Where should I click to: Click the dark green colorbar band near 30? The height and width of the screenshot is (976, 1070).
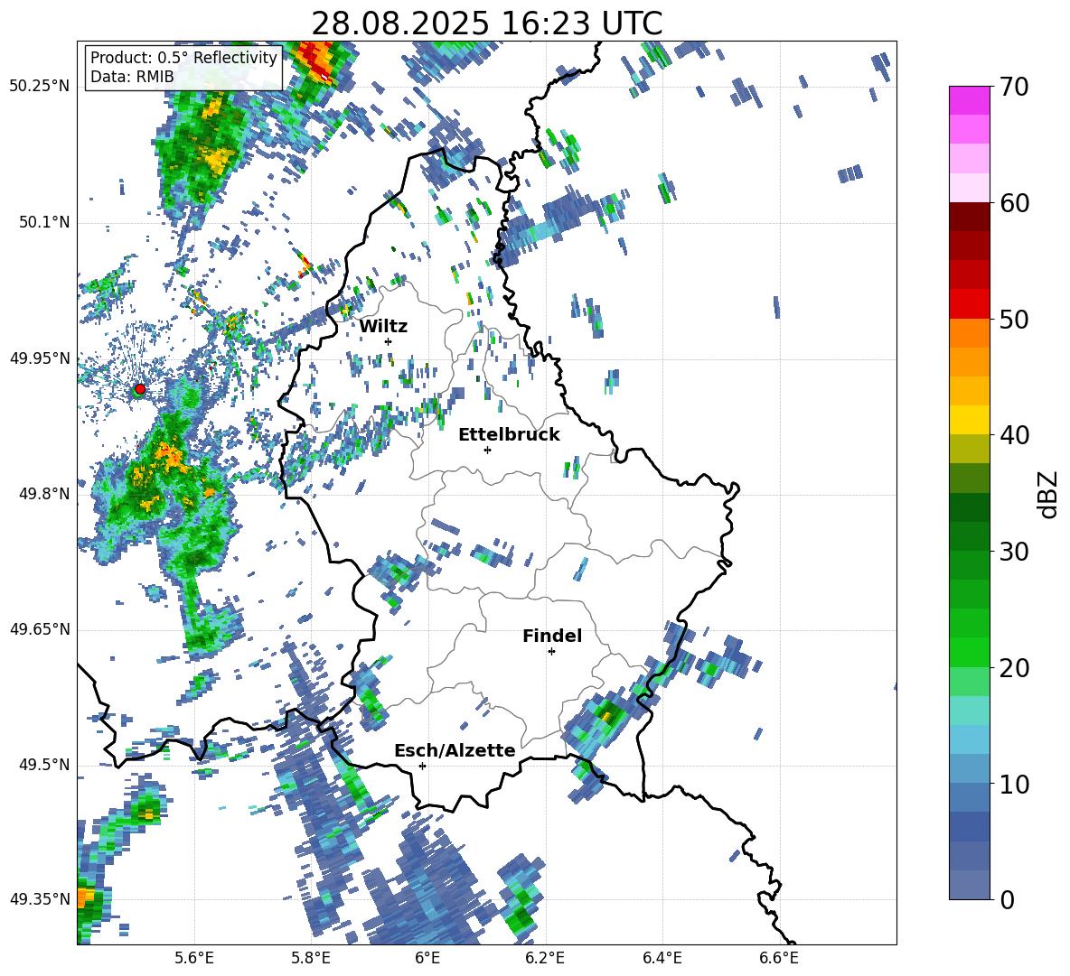click(x=969, y=536)
